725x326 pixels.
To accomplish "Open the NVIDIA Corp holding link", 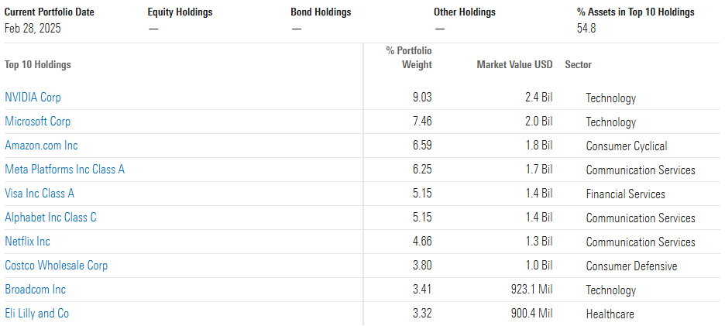I will 33,98.
